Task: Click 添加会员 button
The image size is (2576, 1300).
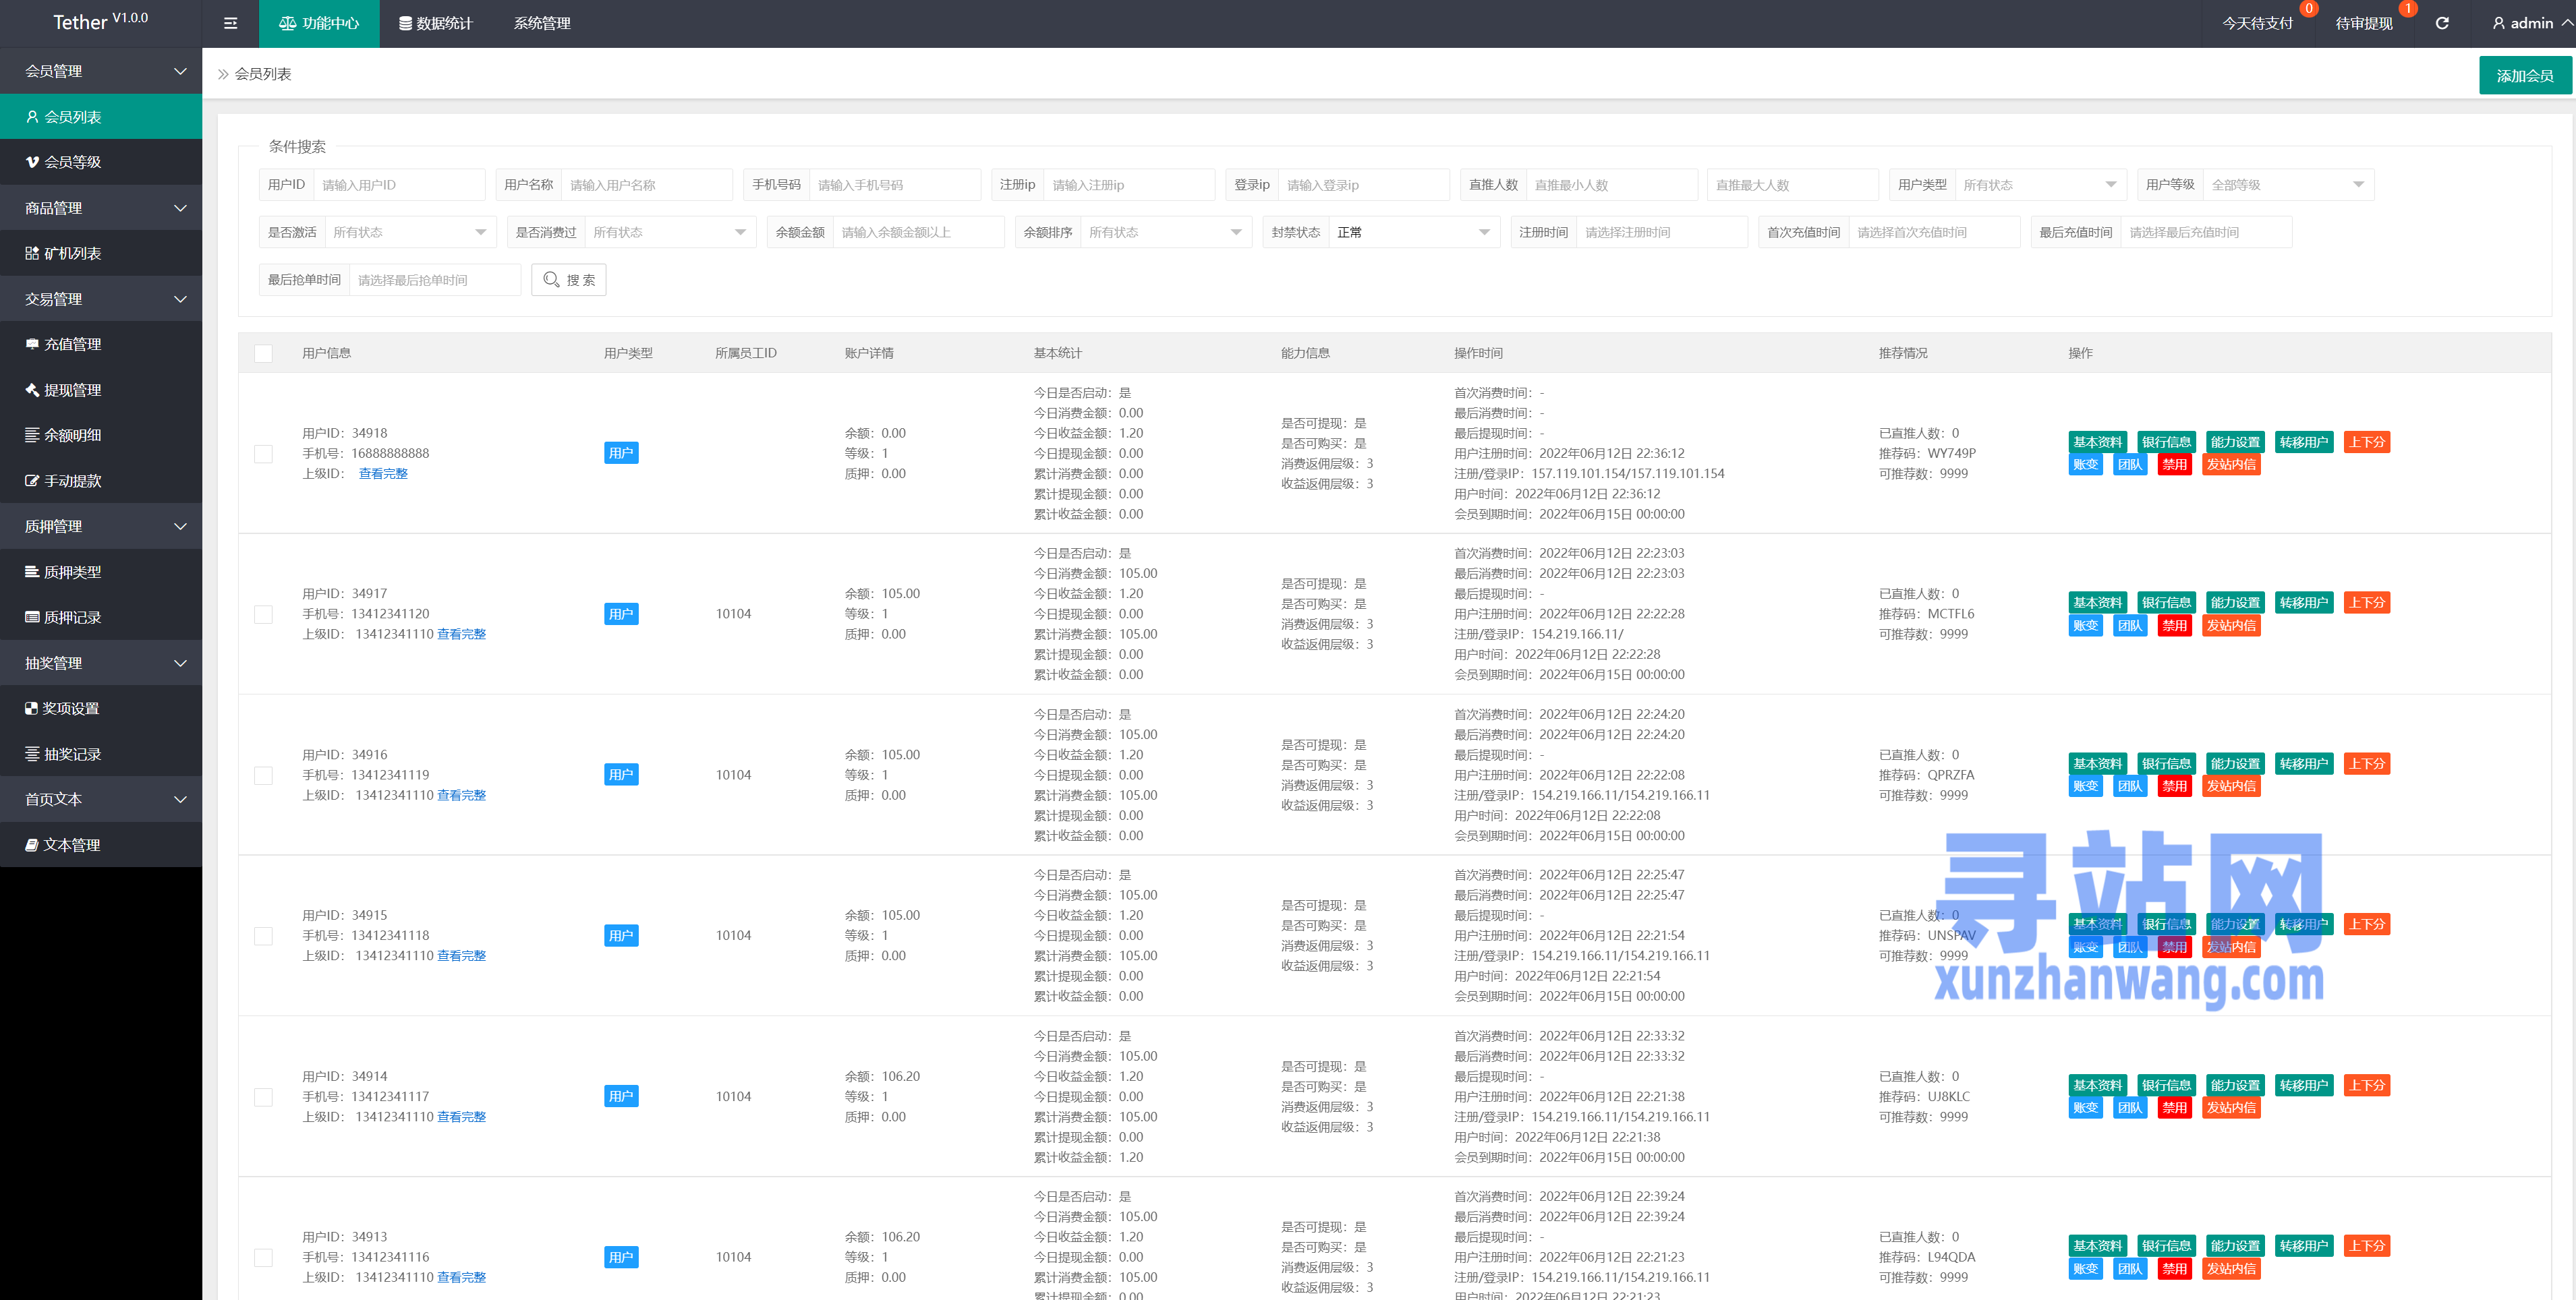Action: point(2525,75)
